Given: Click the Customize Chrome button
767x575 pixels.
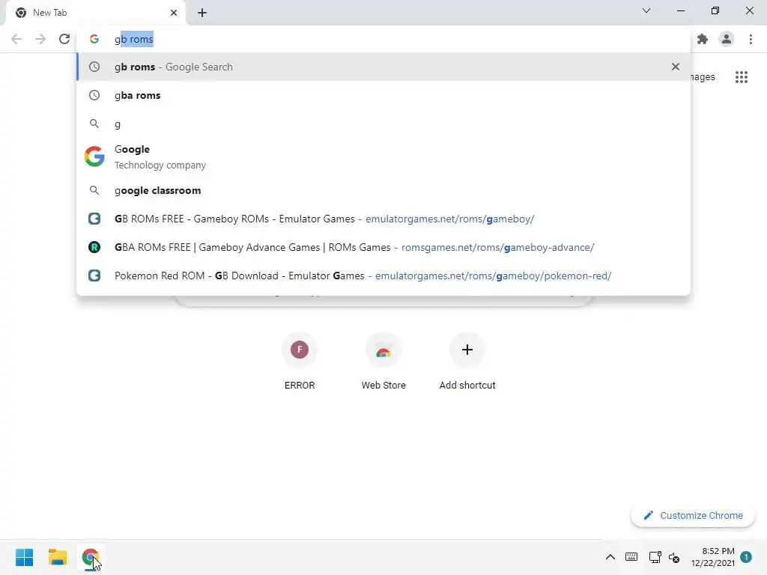Looking at the screenshot, I should [693, 515].
